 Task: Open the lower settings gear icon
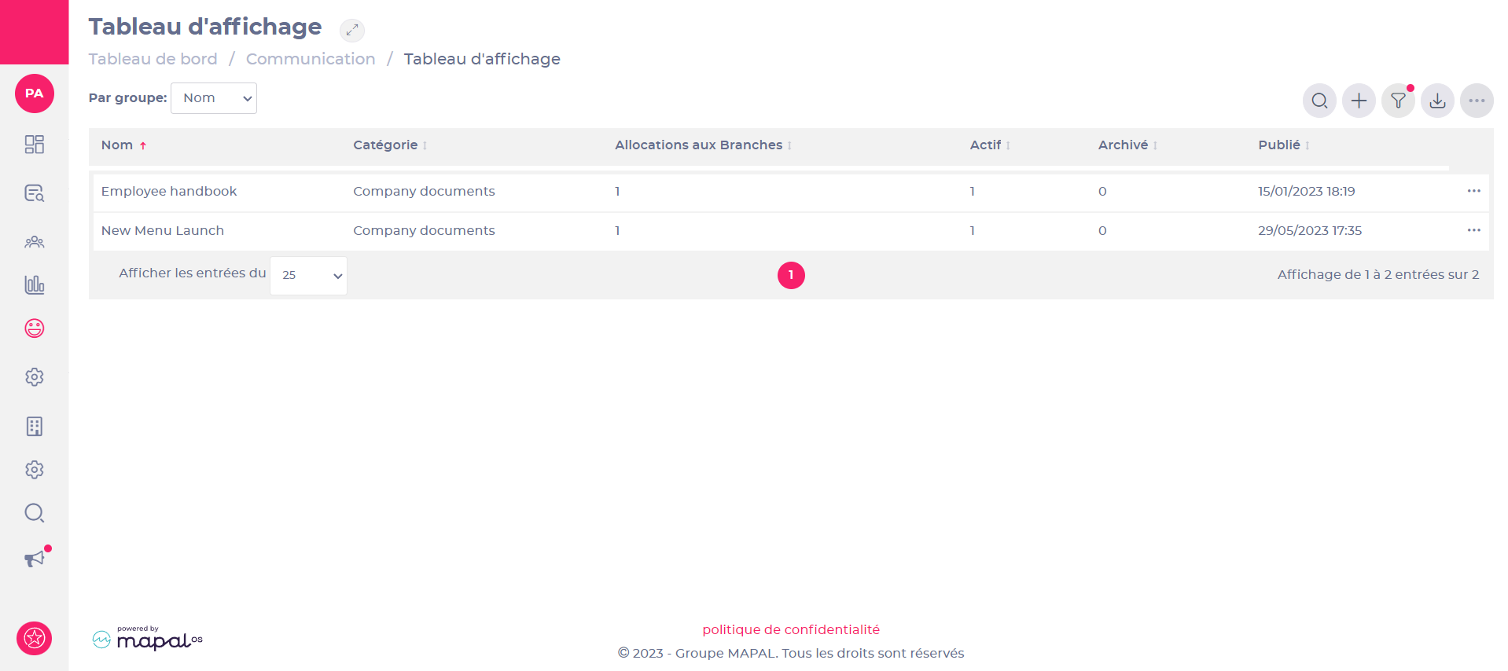35,470
